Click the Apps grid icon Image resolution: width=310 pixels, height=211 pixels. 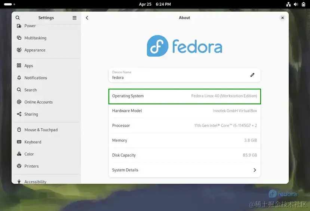(x=19, y=65)
